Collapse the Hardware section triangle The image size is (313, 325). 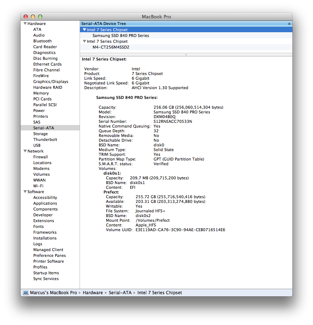(25, 24)
